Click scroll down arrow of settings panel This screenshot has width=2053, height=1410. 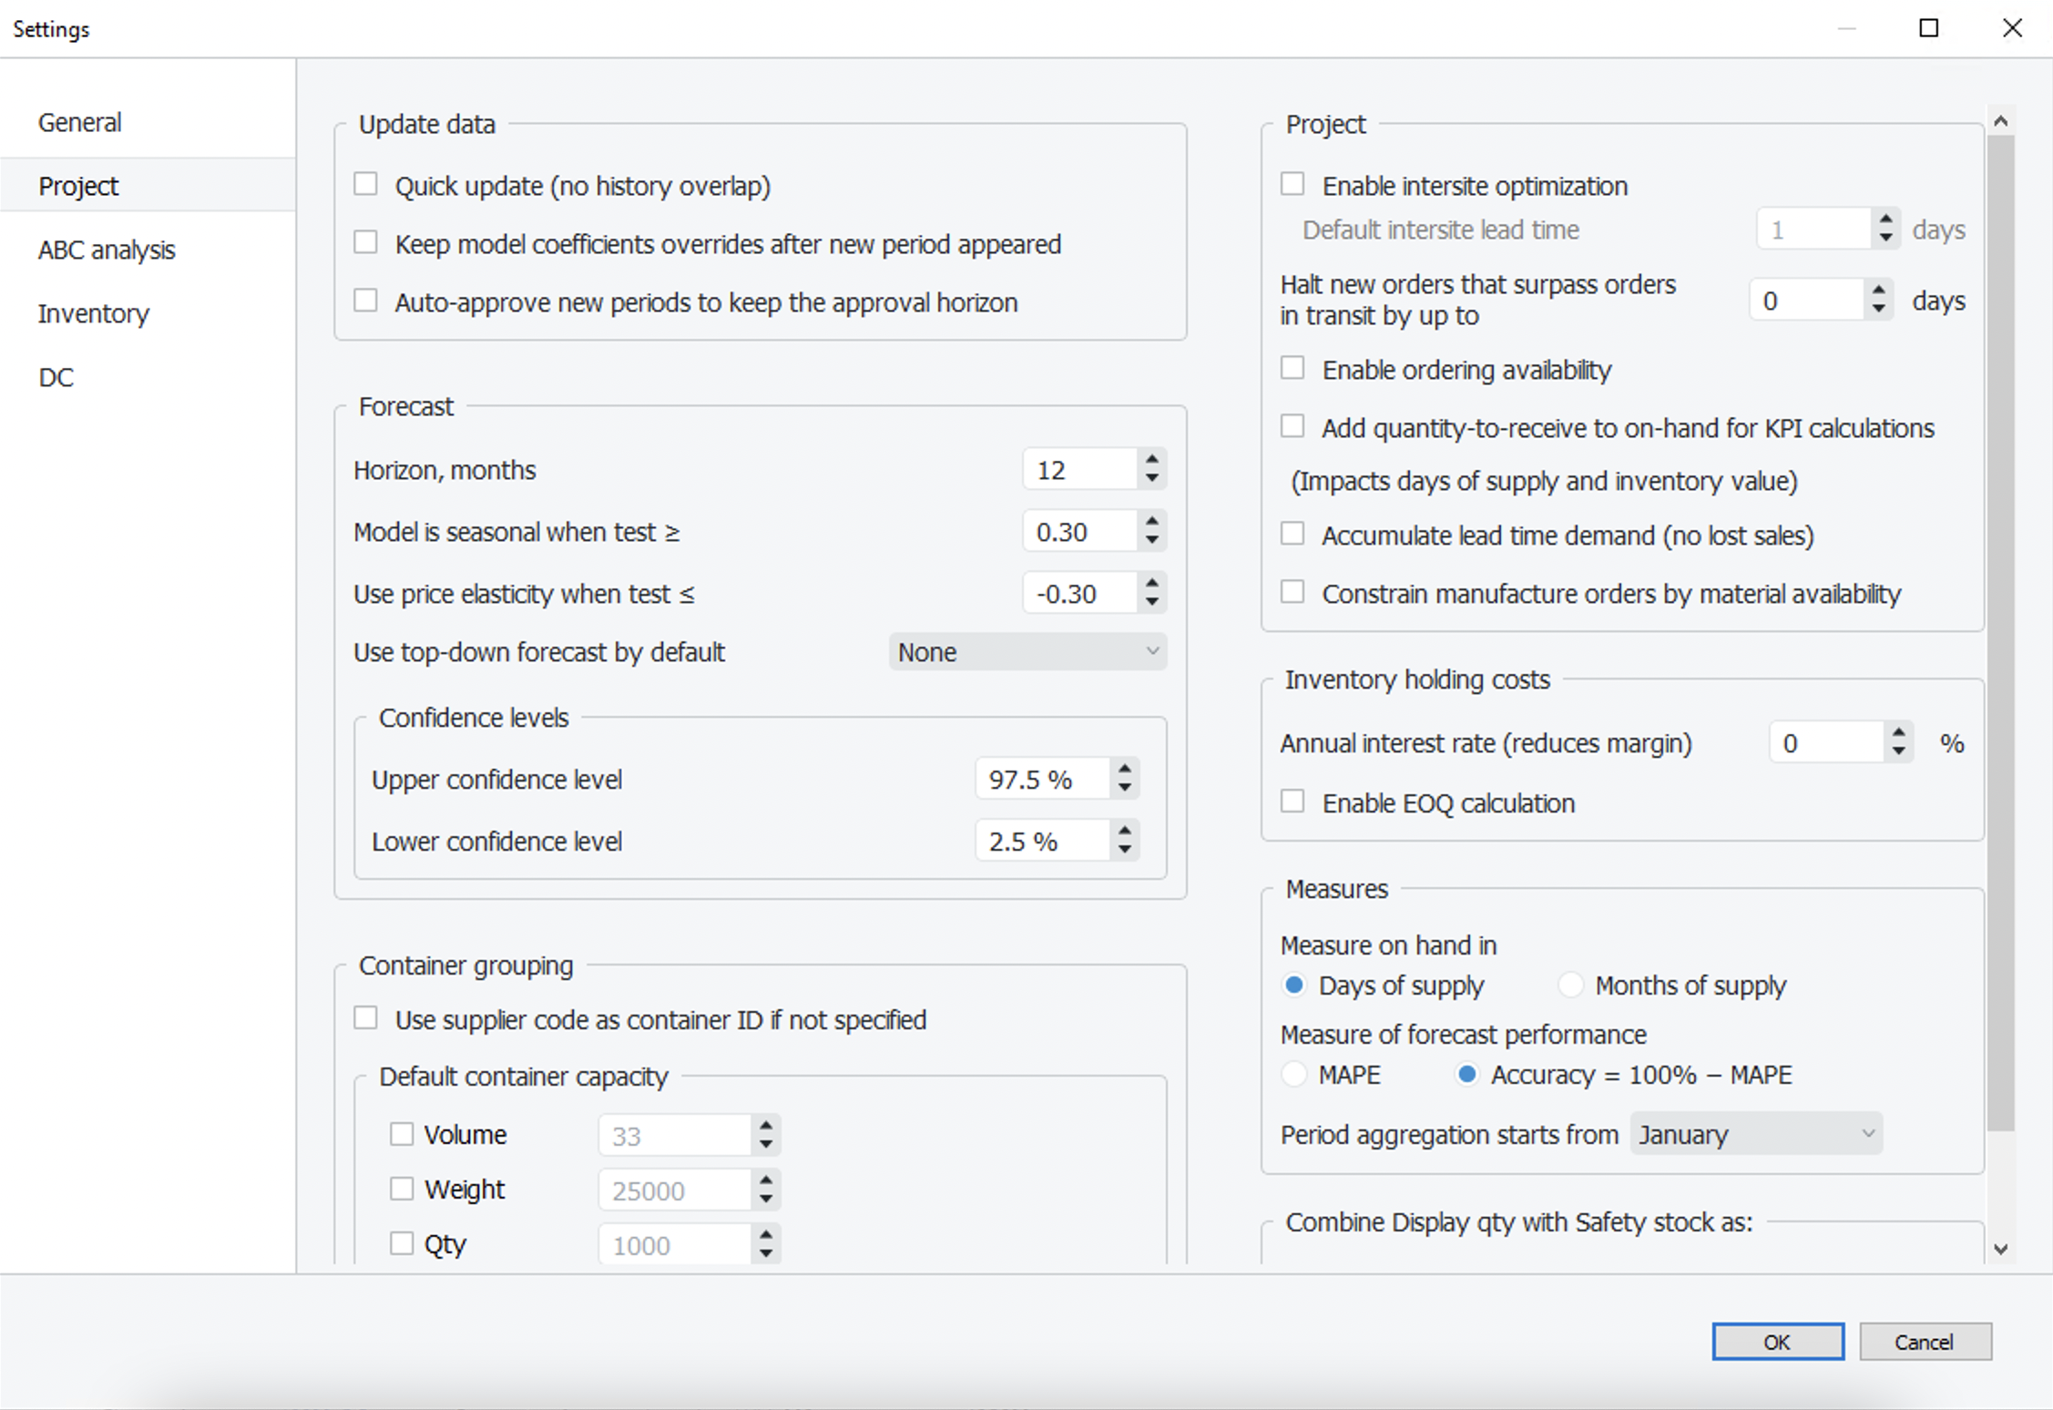click(x=2000, y=1249)
